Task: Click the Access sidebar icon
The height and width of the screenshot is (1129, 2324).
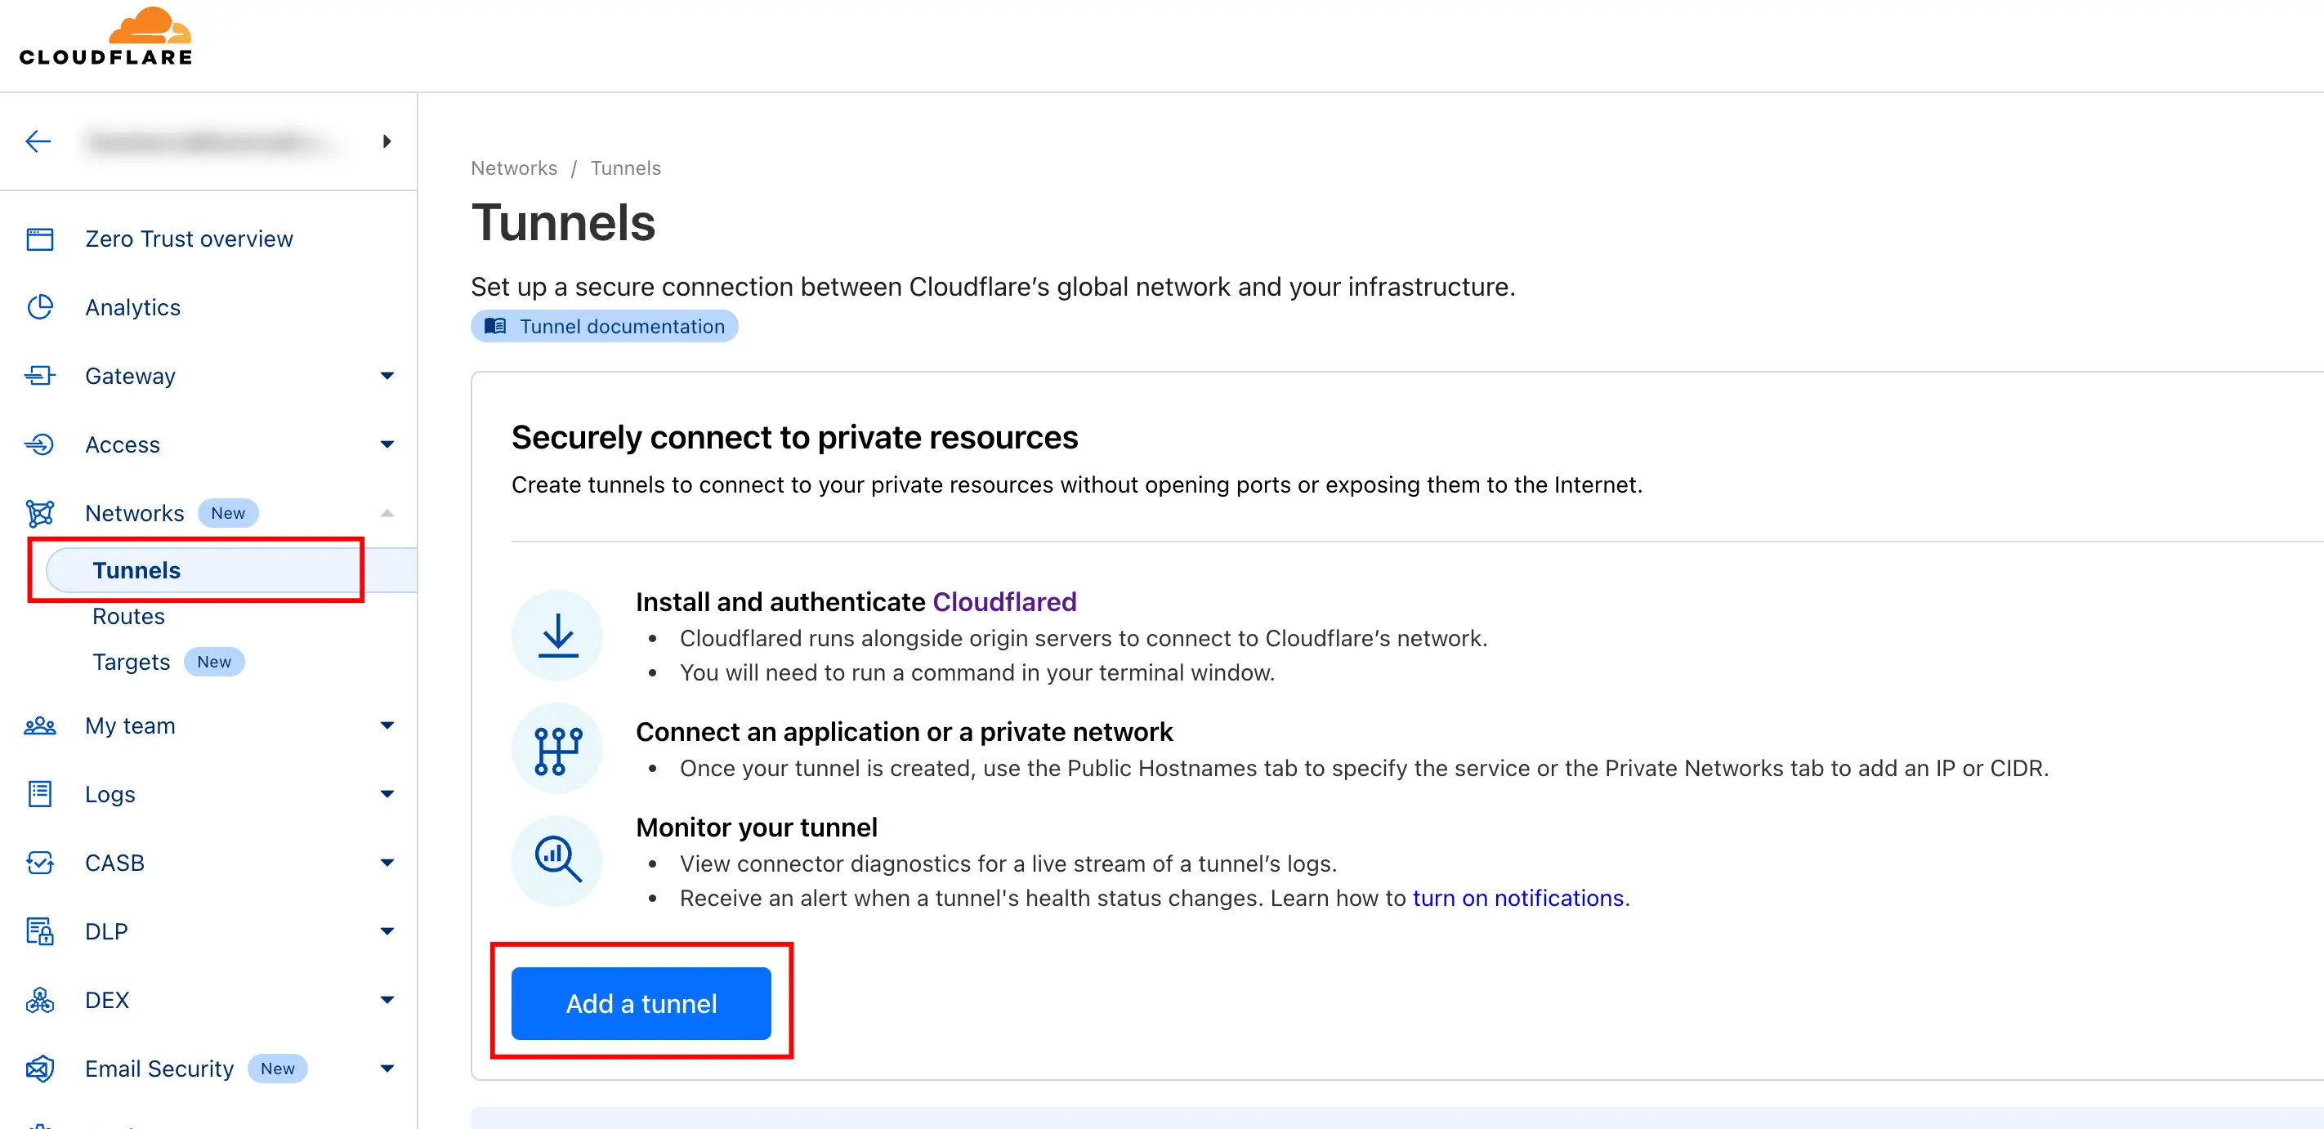Action: coord(40,444)
